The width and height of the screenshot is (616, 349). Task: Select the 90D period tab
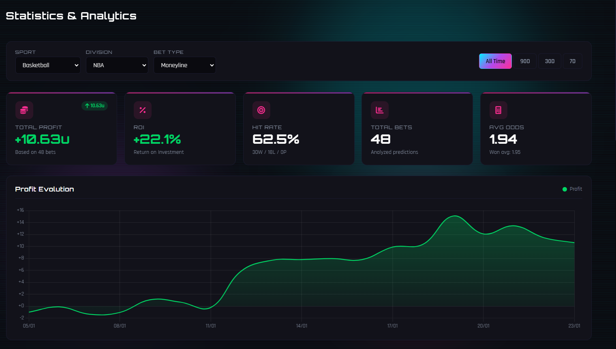pos(525,61)
